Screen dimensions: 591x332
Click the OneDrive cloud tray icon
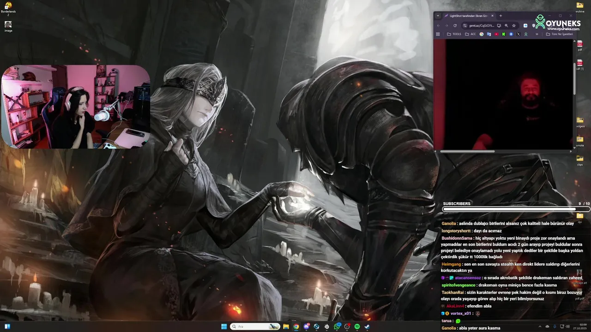point(547,326)
